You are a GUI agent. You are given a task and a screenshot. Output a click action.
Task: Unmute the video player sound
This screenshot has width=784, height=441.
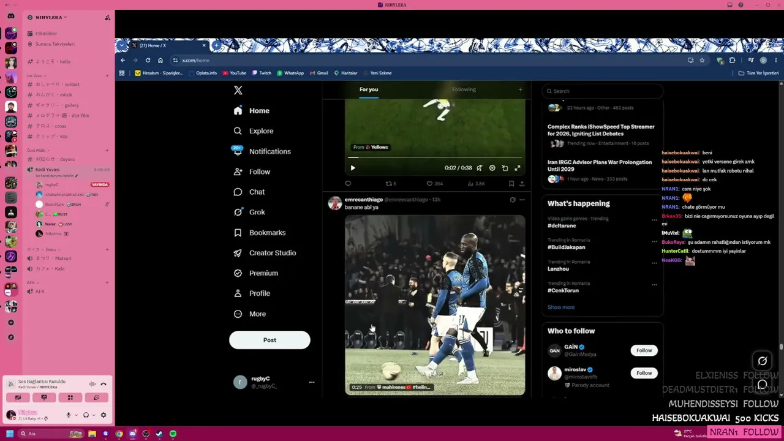pyautogui.click(x=479, y=168)
